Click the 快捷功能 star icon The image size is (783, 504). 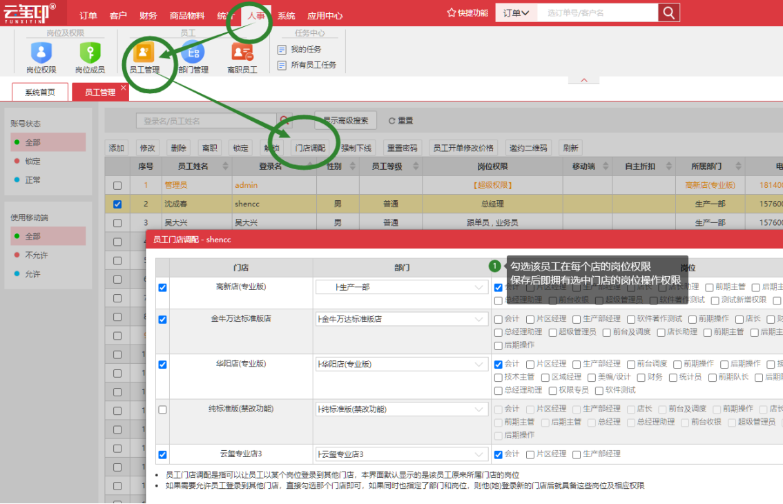tap(452, 12)
